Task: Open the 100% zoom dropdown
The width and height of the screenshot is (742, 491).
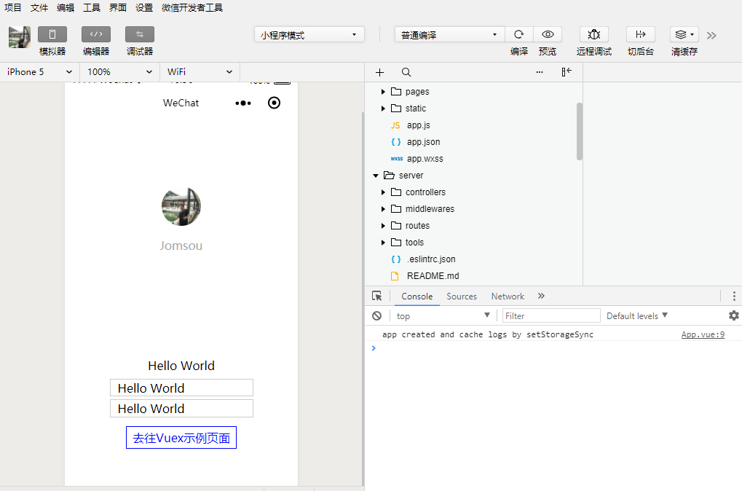Action: click(x=119, y=72)
